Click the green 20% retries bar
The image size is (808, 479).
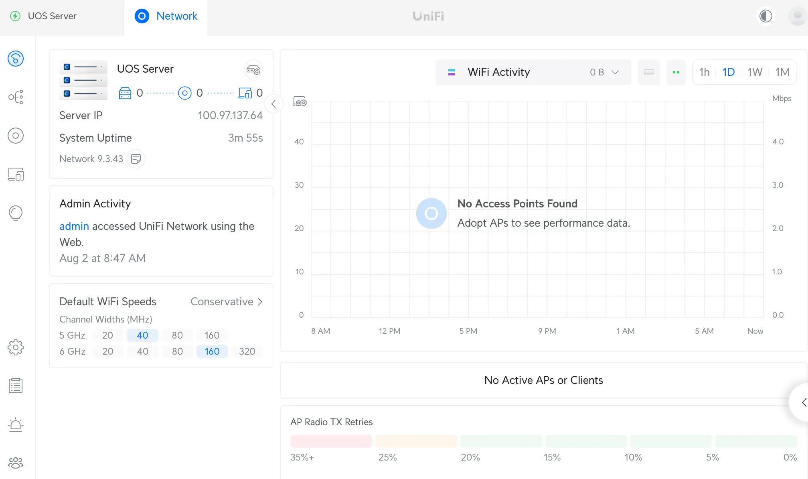point(501,441)
